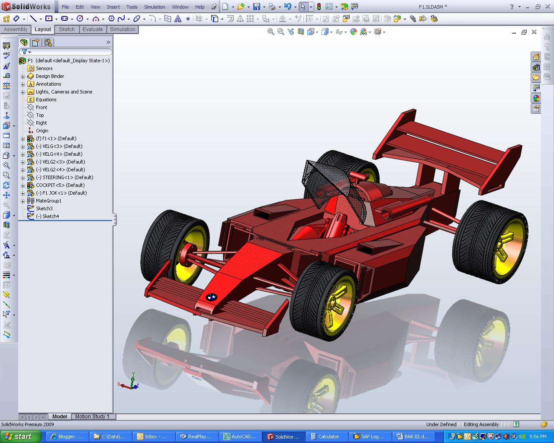Toggle the FeatureManager filter bar
The height and width of the screenshot is (443, 554).
click(25, 51)
